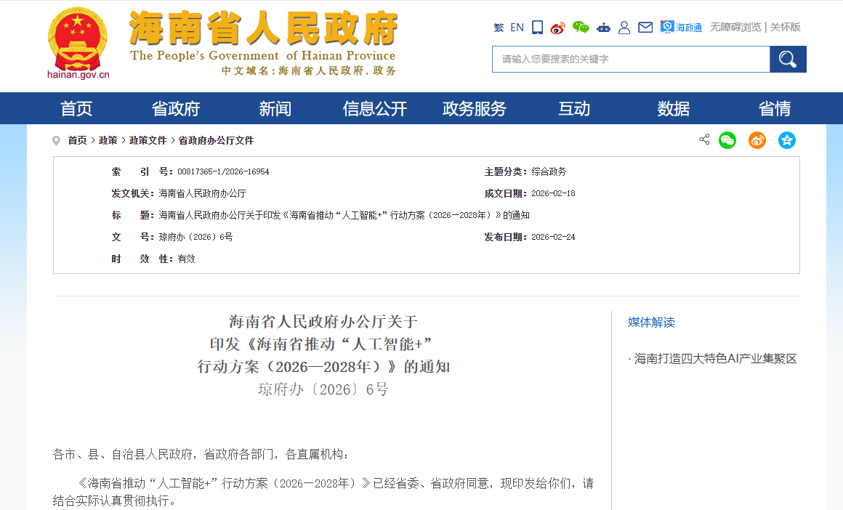
Task: Focus the keyword search input box
Action: [x=630, y=60]
